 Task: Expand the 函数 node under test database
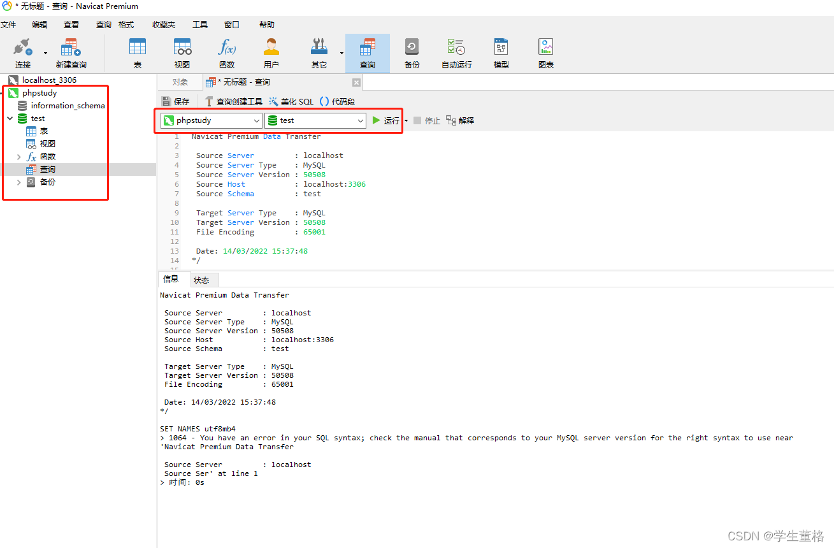[x=18, y=156]
